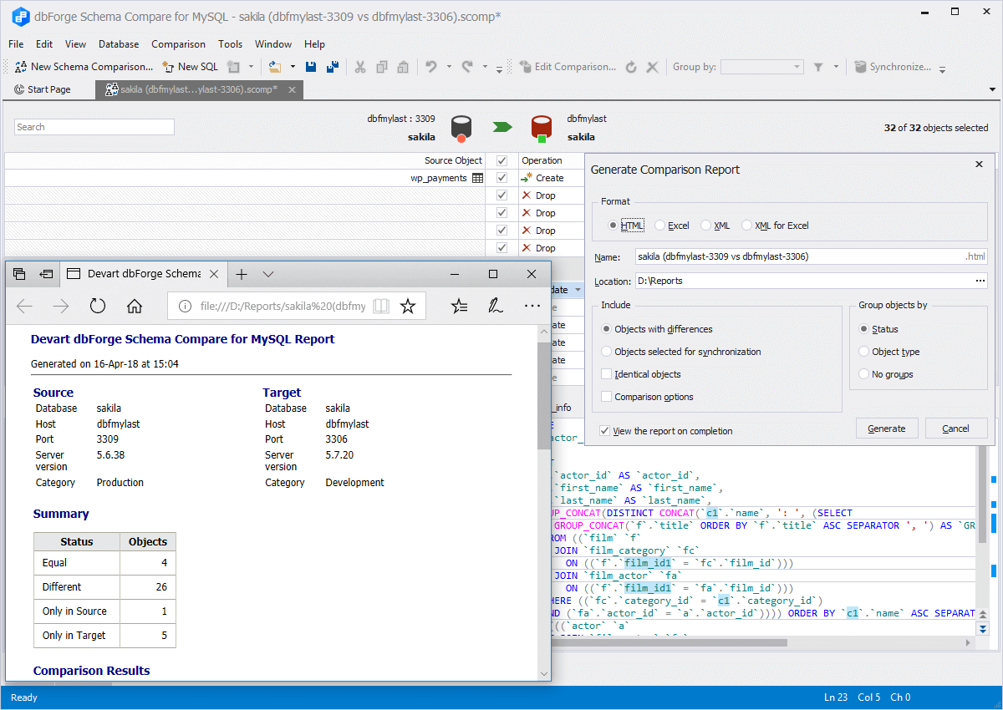The image size is (1003, 710).
Task: Reload the report page in Edge
Action: tap(98, 306)
